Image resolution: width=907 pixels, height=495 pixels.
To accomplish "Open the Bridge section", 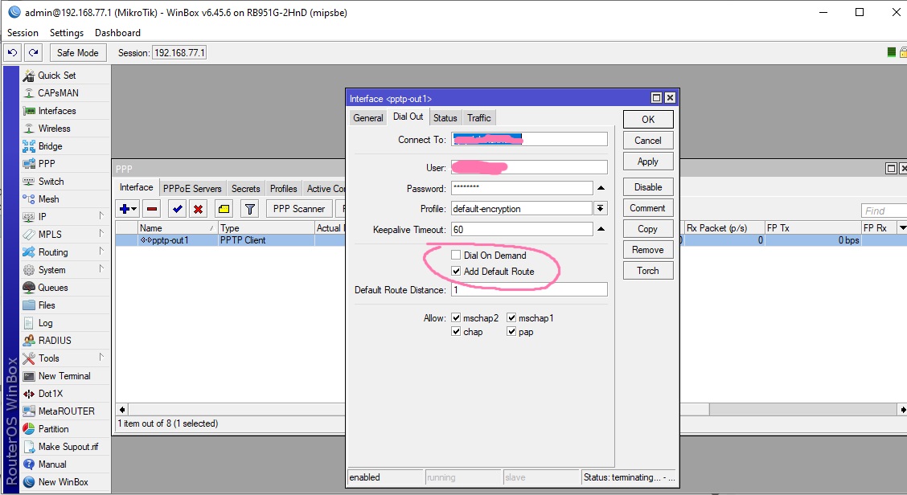I will click(x=51, y=146).
